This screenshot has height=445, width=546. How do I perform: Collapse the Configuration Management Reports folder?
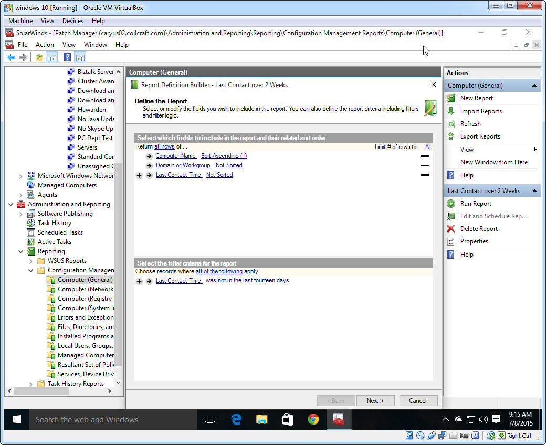pyautogui.click(x=31, y=270)
